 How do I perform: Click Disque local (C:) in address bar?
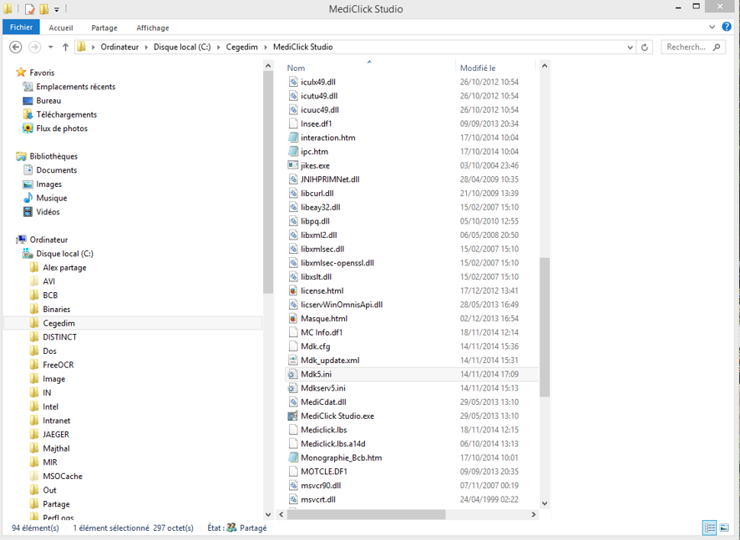click(x=181, y=48)
